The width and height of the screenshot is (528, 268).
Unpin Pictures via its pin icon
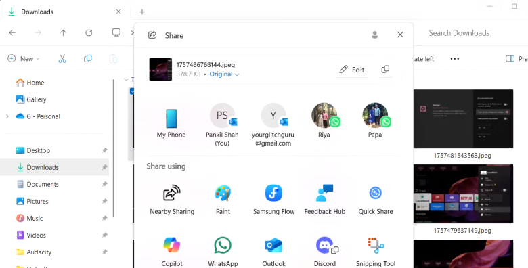click(104, 201)
